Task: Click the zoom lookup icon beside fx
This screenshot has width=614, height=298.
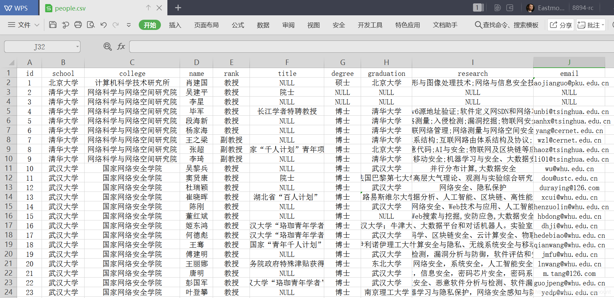Action: (x=108, y=47)
